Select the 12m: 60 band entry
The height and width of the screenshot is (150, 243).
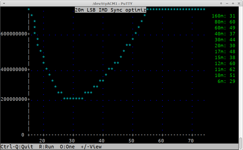225,64
